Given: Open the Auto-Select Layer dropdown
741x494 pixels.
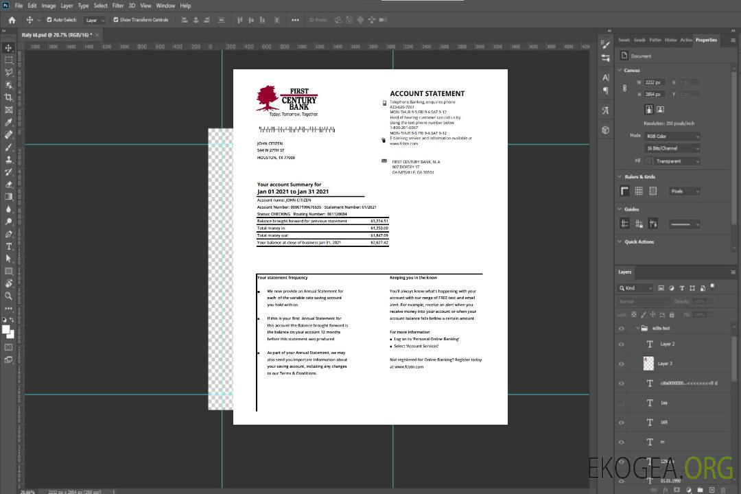Looking at the screenshot, I should 95,21.
